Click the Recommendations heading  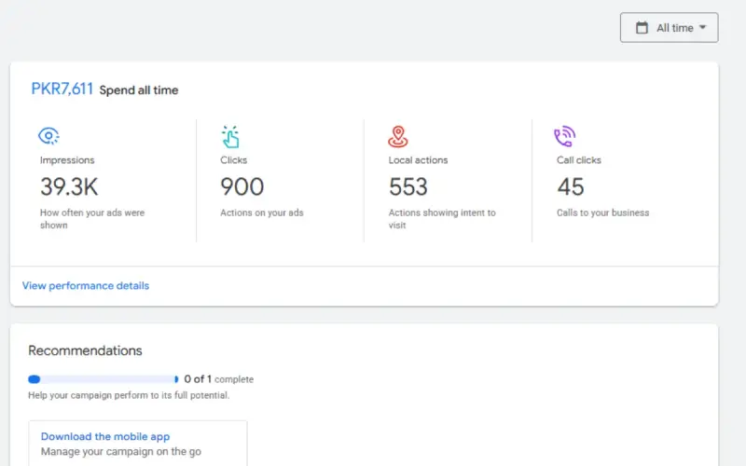[x=85, y=350]
